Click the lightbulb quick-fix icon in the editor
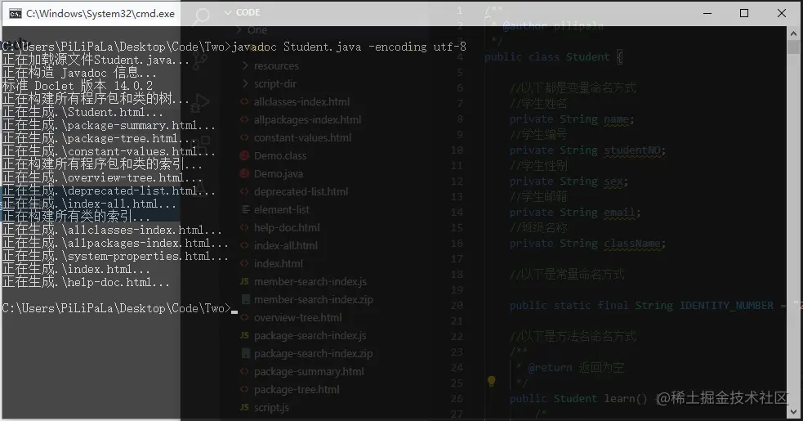This screenshot has width=803, height=421. coord(491,381)
